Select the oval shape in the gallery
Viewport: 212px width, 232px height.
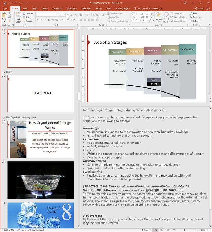tap(147, 14)
